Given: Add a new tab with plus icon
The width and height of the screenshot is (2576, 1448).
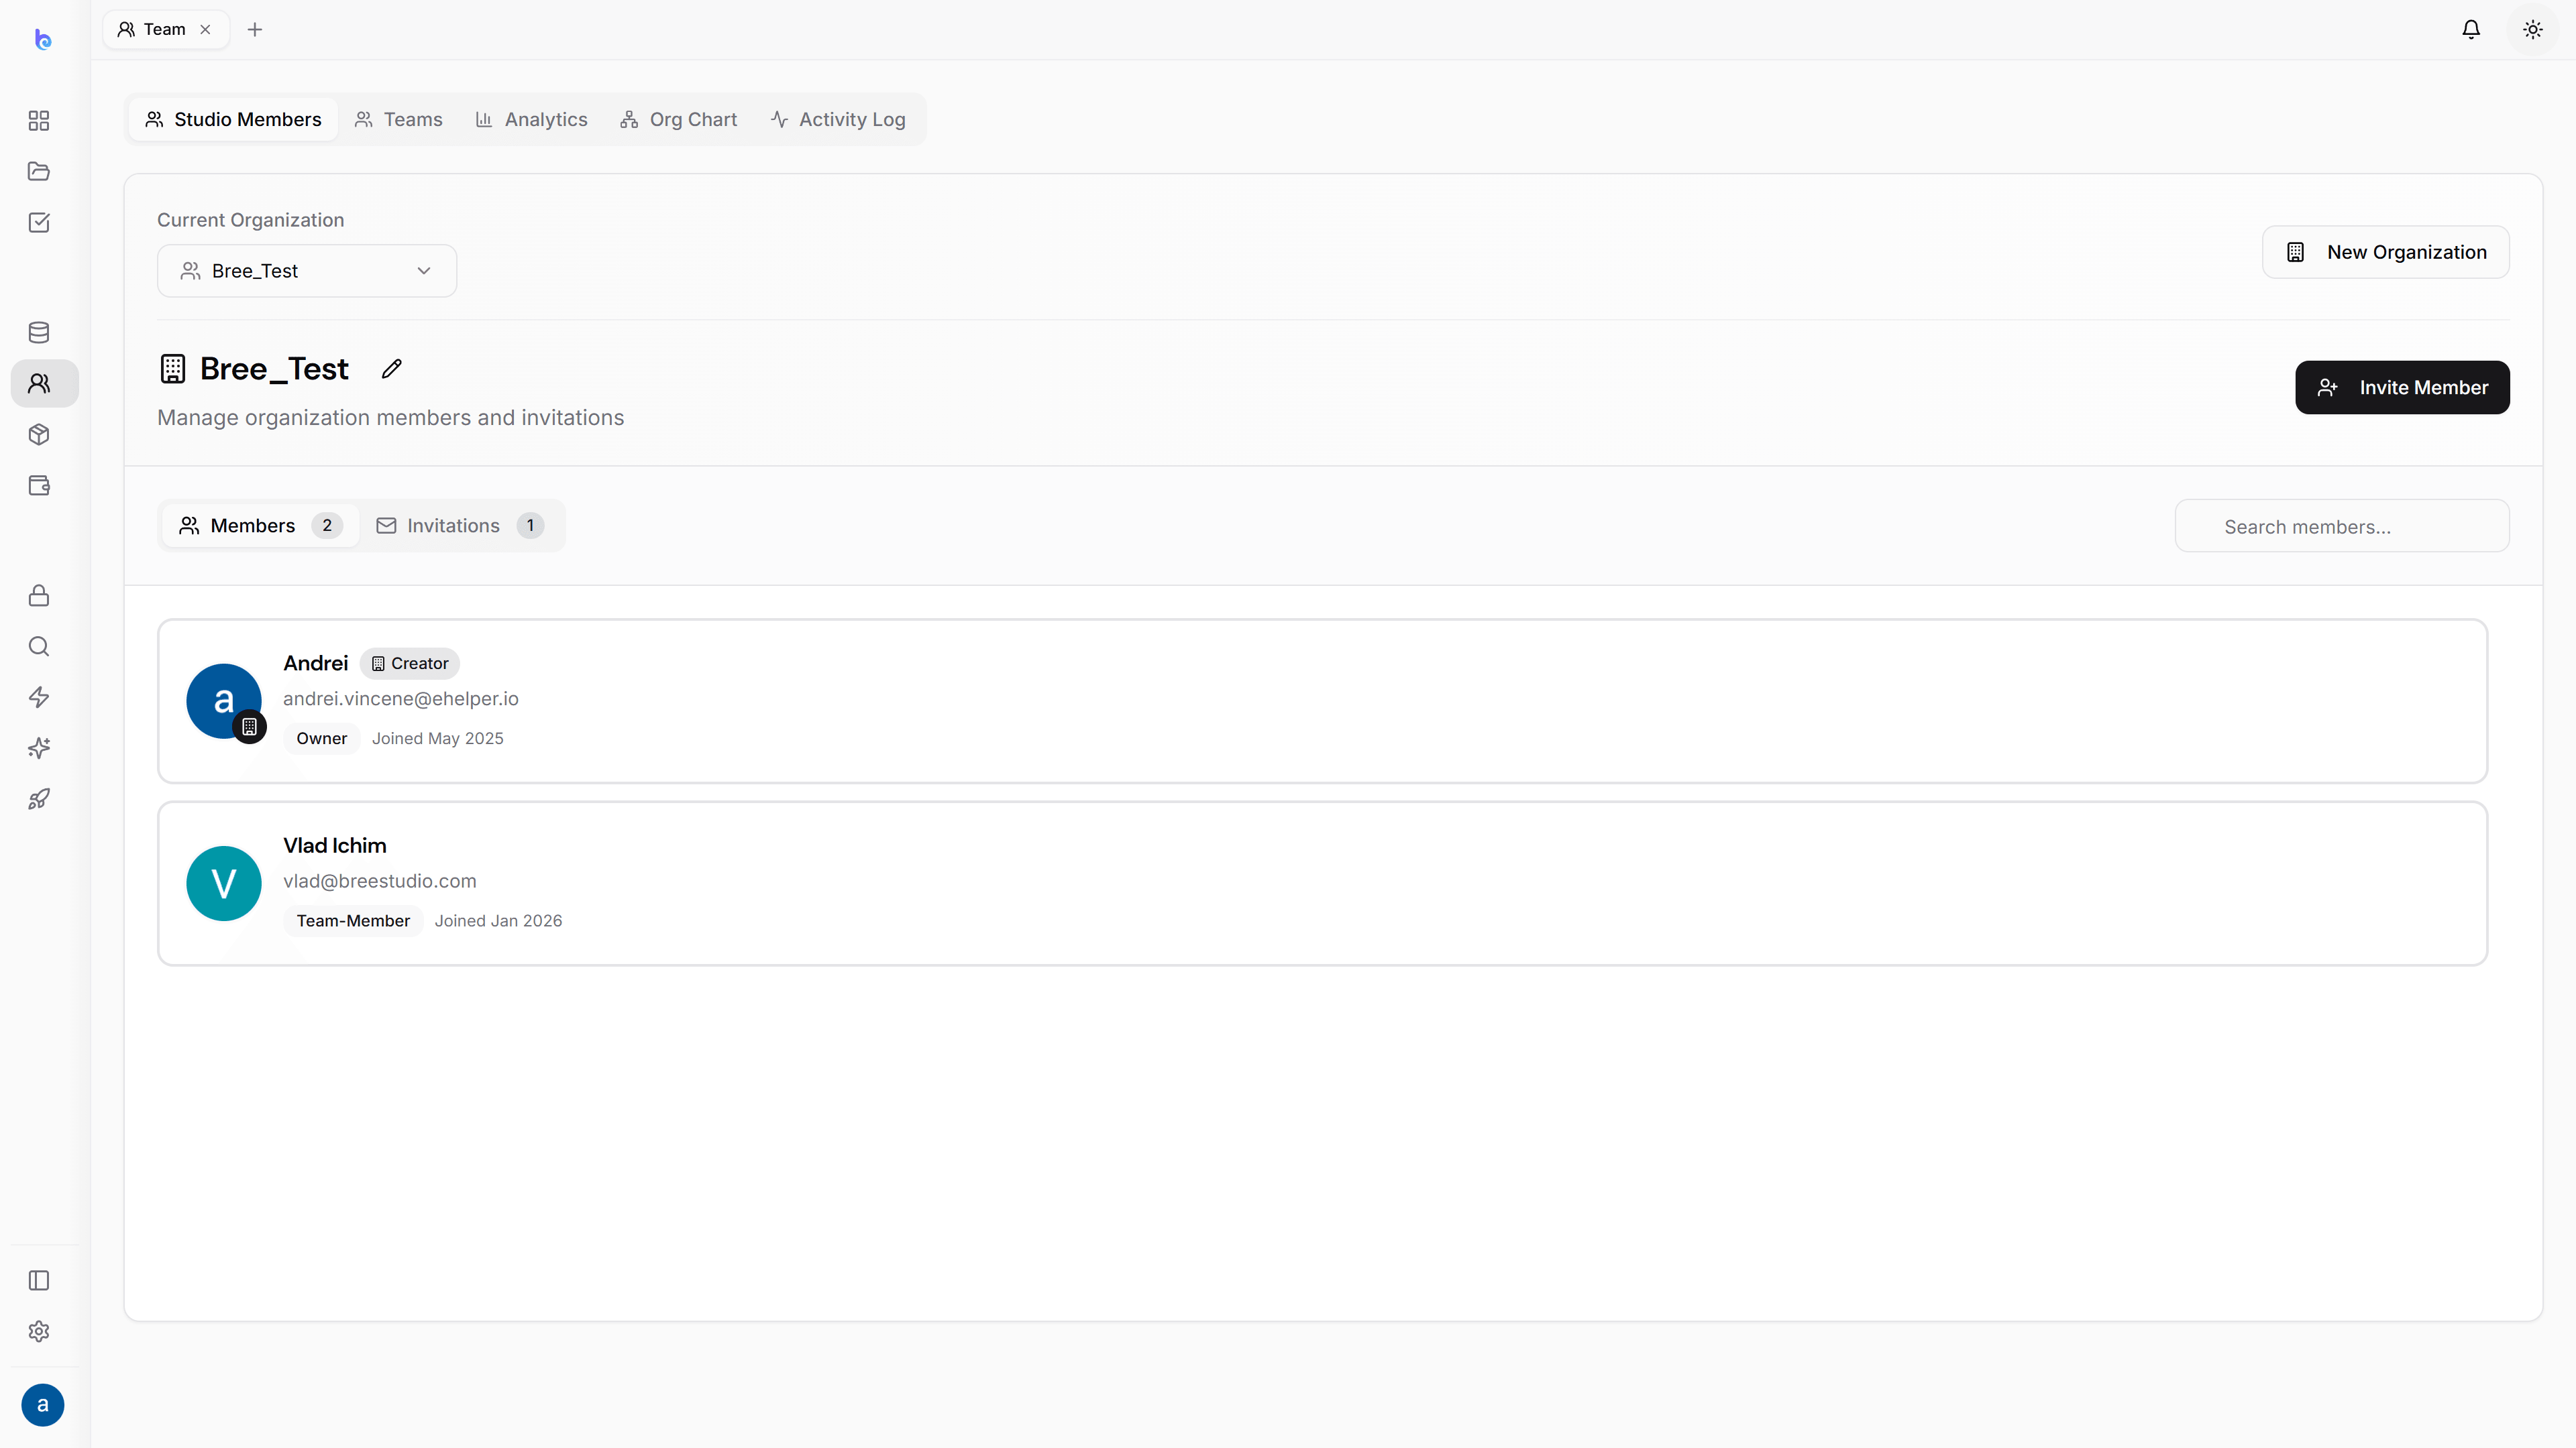Looking at the screenshot, I should pyautogui.click(x=255, y=30).
